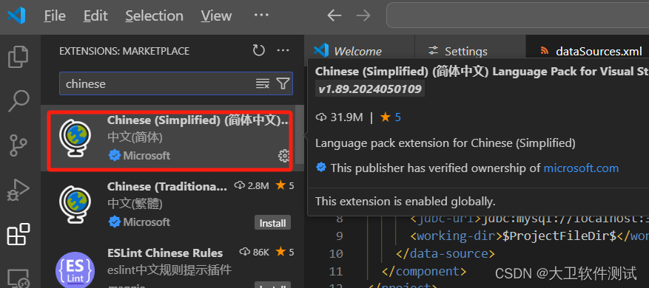Click the closing data-source tag line

(x=445, y=253)
